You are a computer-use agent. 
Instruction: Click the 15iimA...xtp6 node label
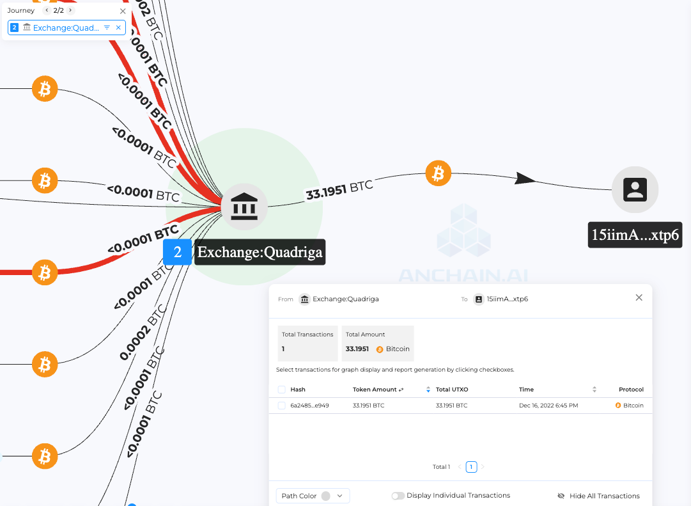coord(635,235)
